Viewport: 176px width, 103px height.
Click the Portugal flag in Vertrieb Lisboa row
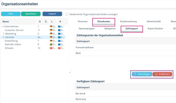pos(51,44)
